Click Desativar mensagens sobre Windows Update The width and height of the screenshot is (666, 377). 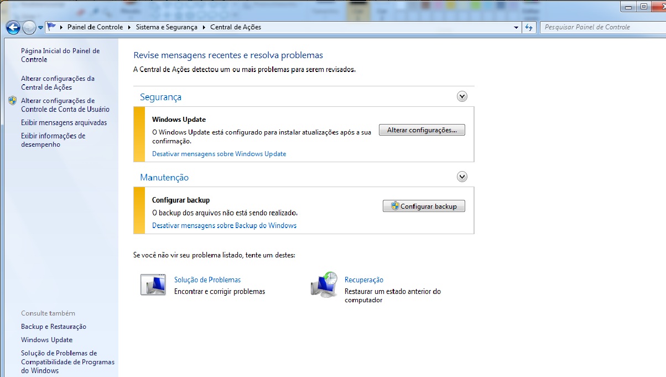(x=219, y=154)
